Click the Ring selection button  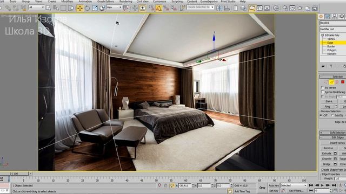(x=328, y=107)
